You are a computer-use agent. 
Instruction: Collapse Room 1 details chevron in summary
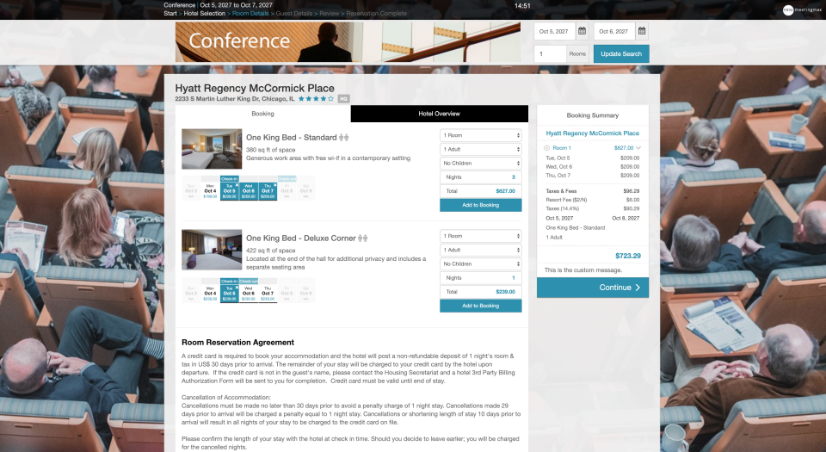click(x=638, y=148)
